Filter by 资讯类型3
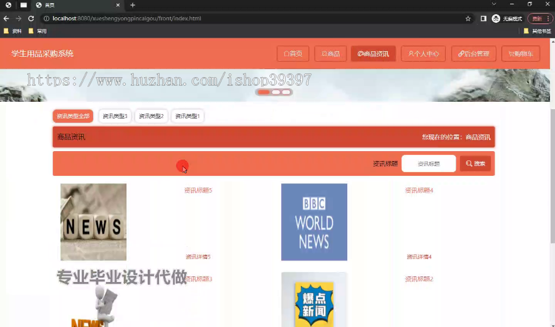The image size is (555, 327). pos(115,116)
